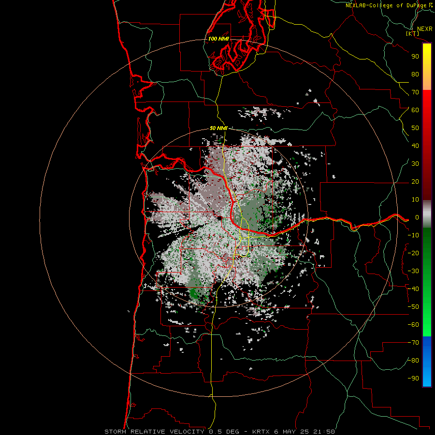This screenshot has height=435, width=435.
Task: Click the positive 30 scale label
Action: tap(415, 164)
